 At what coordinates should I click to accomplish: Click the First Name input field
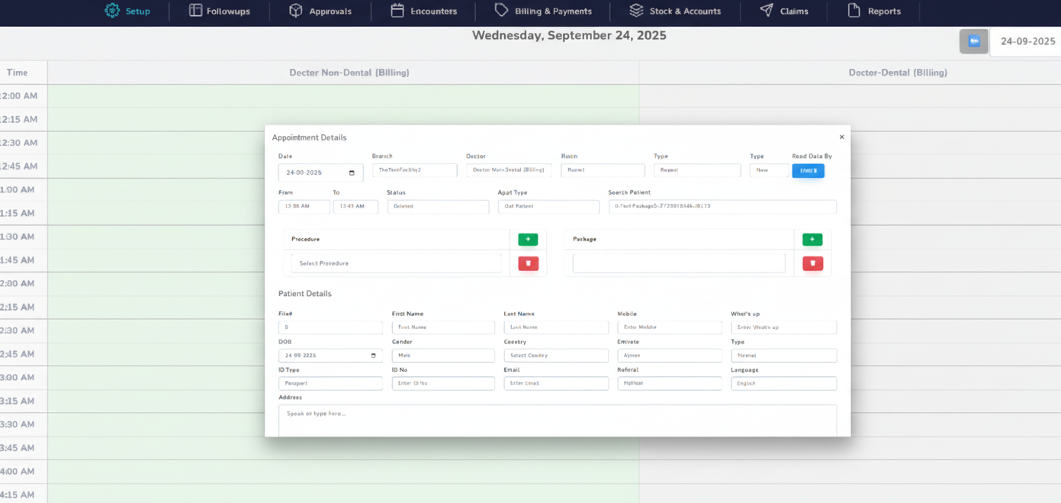coord(443,327)
